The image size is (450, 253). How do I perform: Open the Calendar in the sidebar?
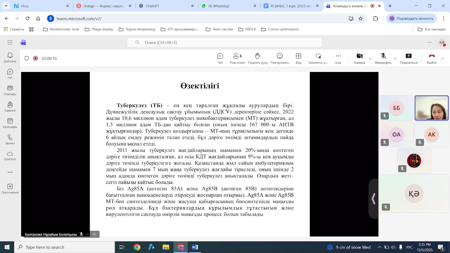click(10, 123)
